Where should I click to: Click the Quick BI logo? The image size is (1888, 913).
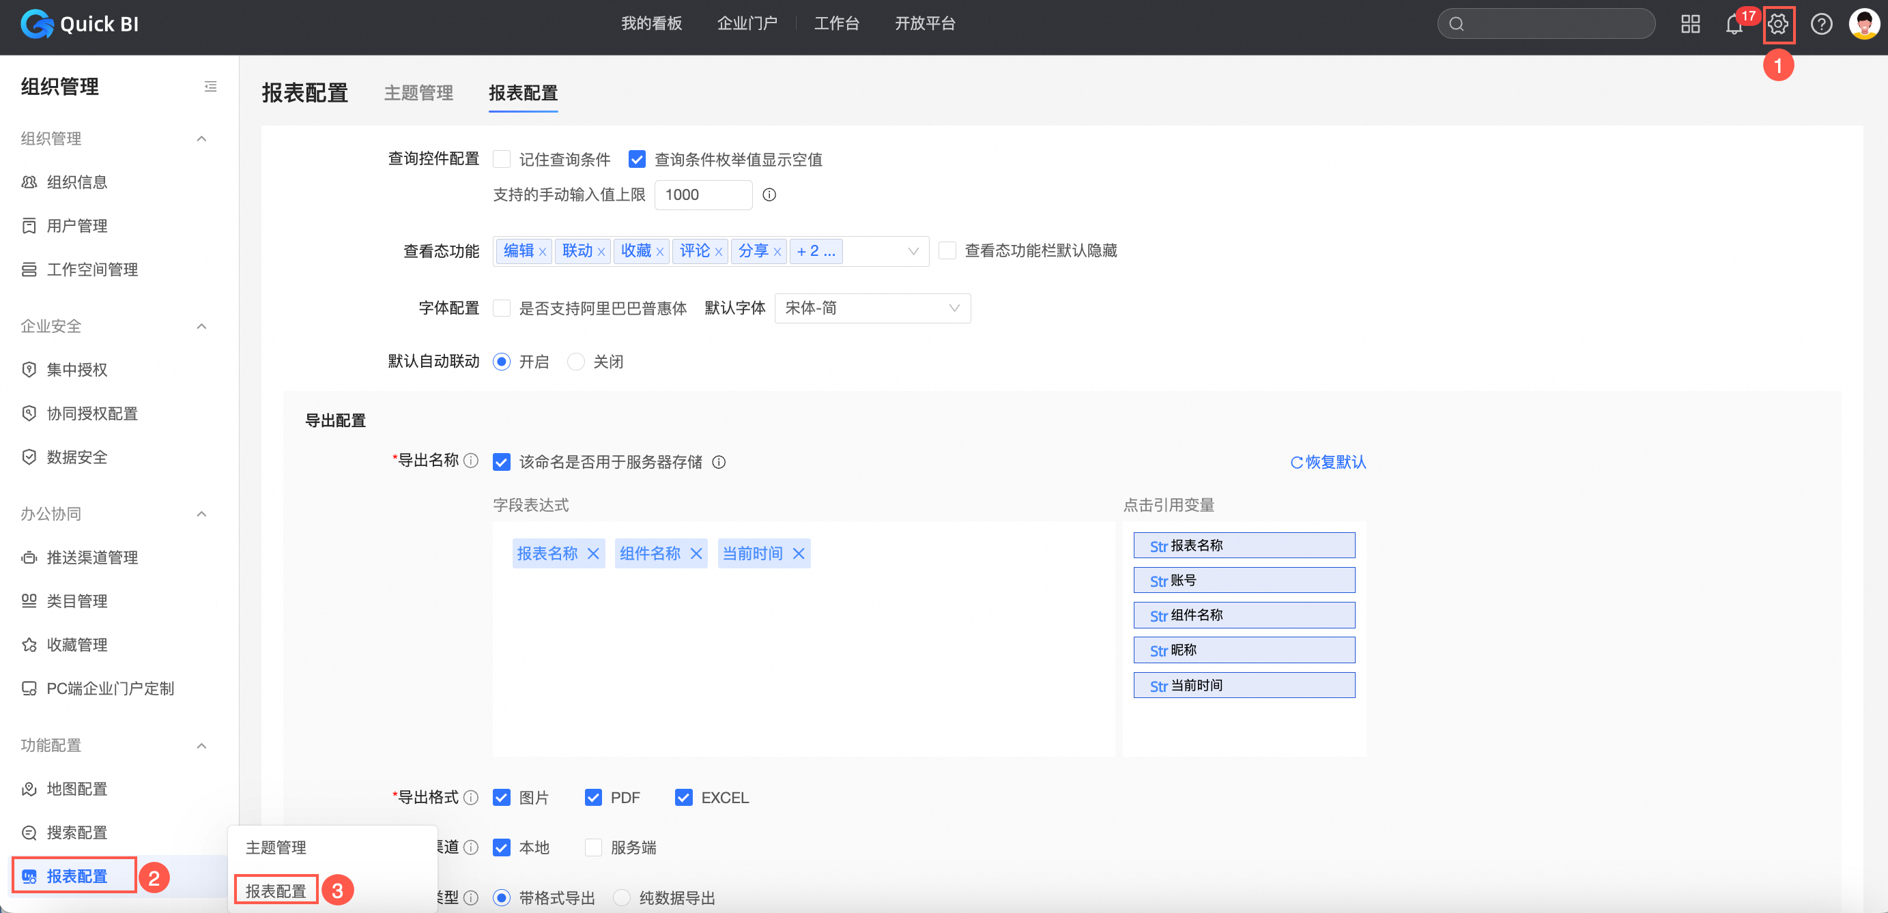(79, 24)
